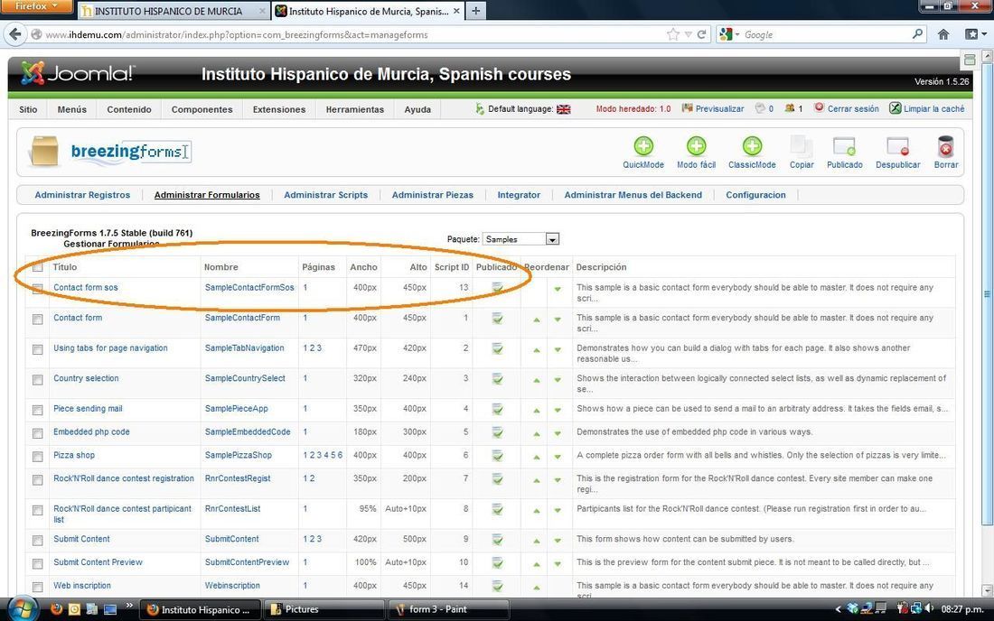Click the Google search magnifier icon
Screen dimensions: 994x621
click(x=917, y=34)
